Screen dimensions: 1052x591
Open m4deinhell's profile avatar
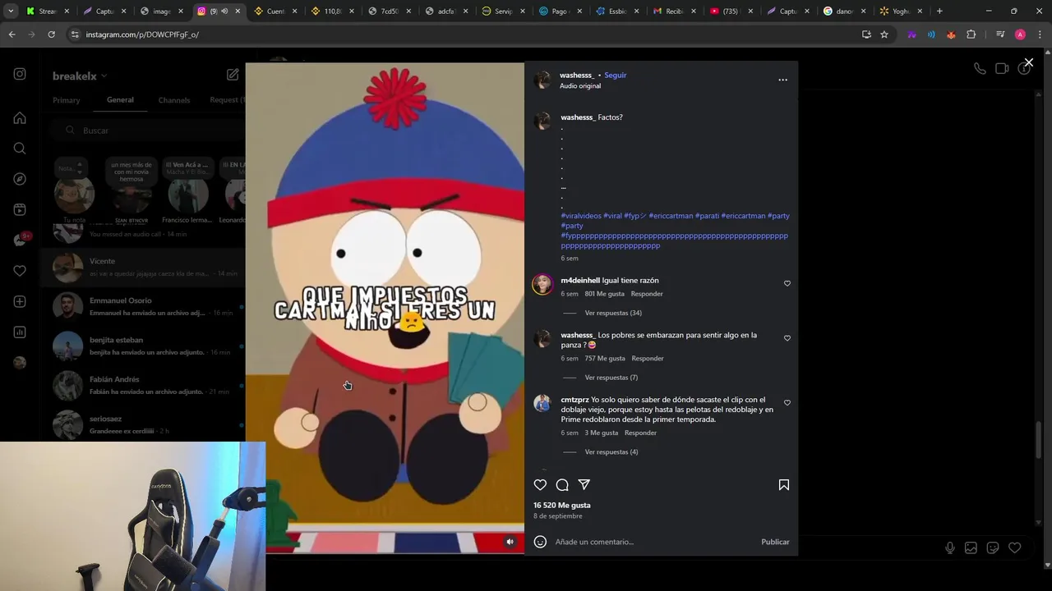542,284
